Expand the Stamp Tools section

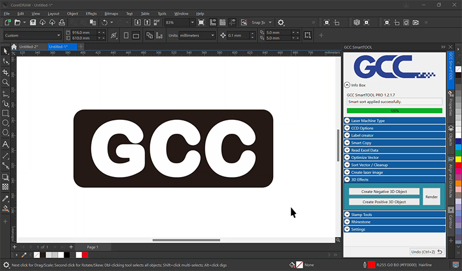click(x=348, y=214)
